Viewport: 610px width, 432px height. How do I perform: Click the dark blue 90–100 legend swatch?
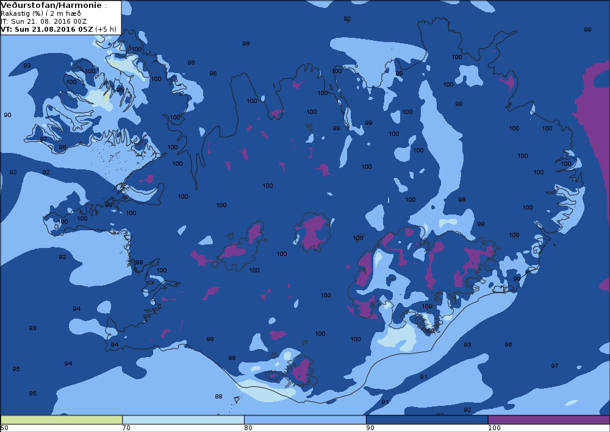(x=427, y=420)
